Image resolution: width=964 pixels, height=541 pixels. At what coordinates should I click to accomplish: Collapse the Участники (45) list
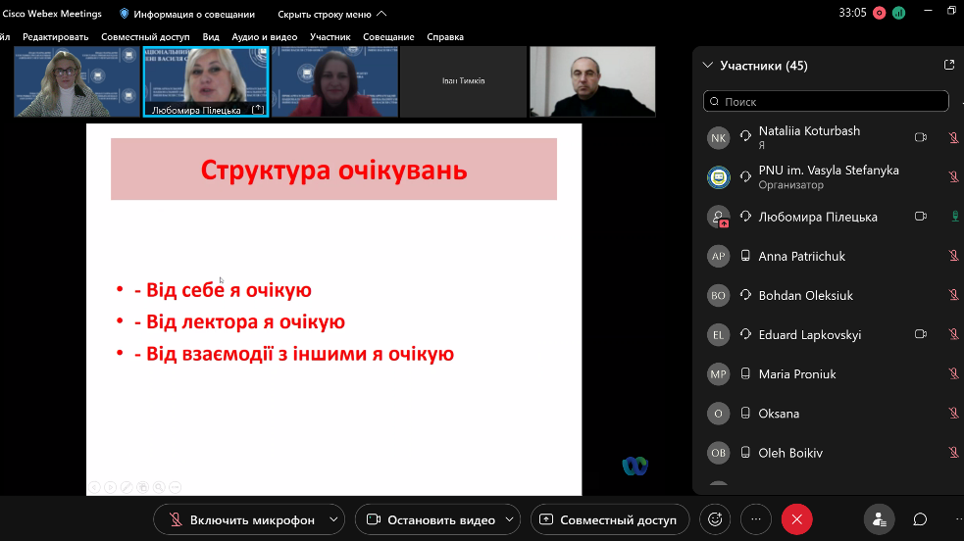[x=708, y=66]
